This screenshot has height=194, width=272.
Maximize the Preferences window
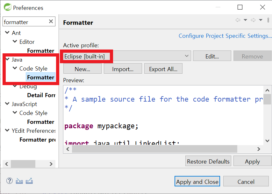[240, 7]
